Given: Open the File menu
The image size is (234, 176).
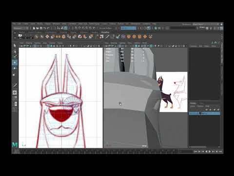Looking at the screenshot, I should pyautogui.click(x=14, y=24).
